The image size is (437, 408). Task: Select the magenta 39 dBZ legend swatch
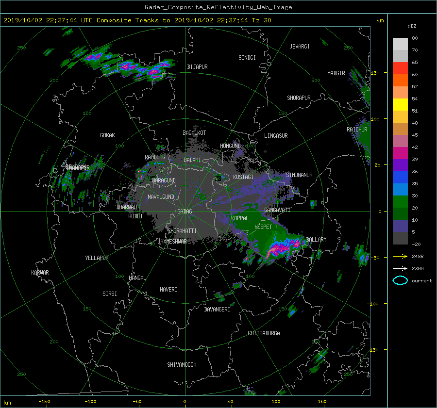(400, 153)
